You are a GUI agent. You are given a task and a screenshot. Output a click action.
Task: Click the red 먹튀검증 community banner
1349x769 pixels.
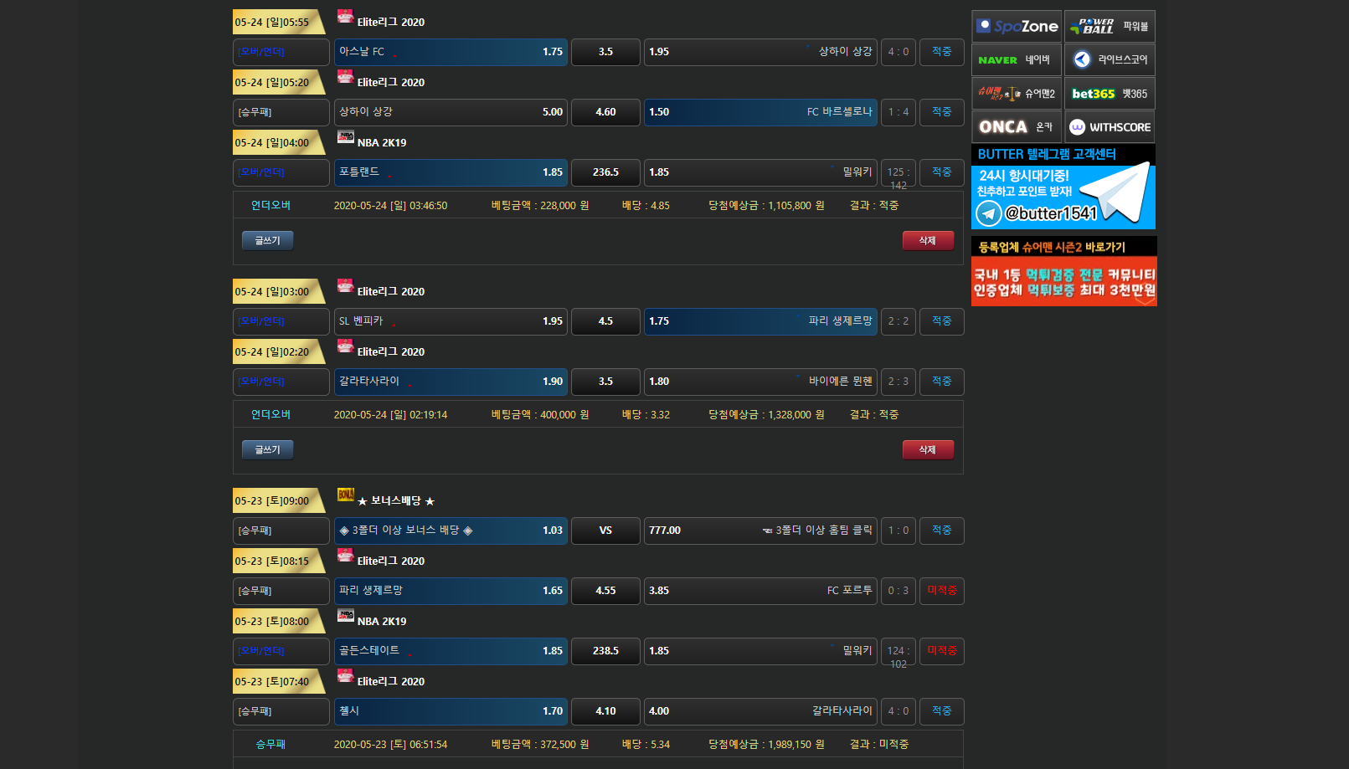(x=1063, y=281)
